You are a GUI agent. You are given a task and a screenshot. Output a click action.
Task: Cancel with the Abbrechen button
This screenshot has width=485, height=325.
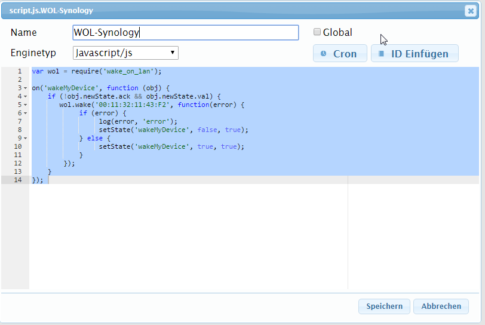[x=441, y=306]
